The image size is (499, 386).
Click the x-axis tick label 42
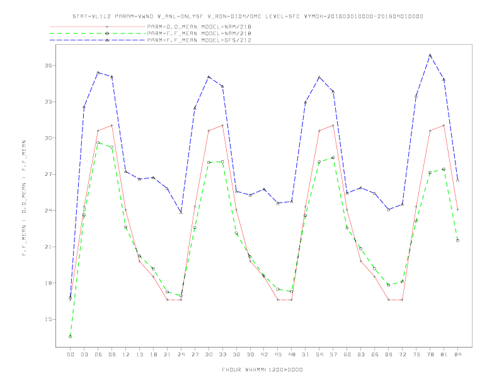point(264,354)
